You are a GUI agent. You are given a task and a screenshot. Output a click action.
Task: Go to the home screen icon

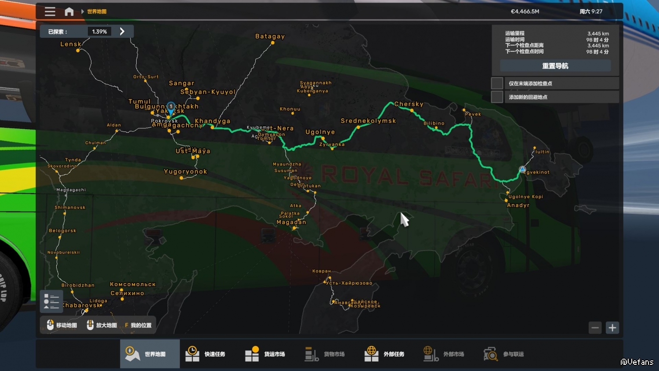coord(69,11)
